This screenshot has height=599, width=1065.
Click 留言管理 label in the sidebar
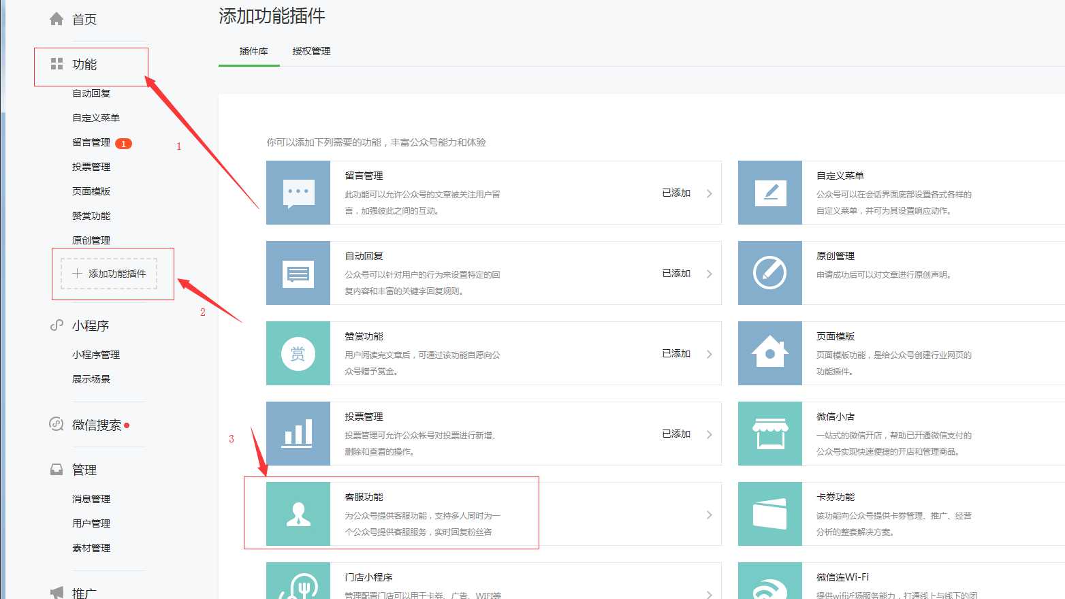click(91, 142)
